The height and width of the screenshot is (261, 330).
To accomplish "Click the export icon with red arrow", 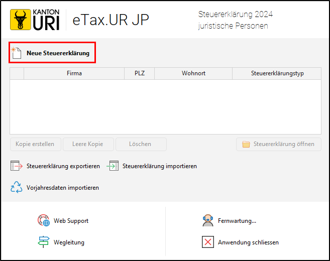I will coord(17,166).
